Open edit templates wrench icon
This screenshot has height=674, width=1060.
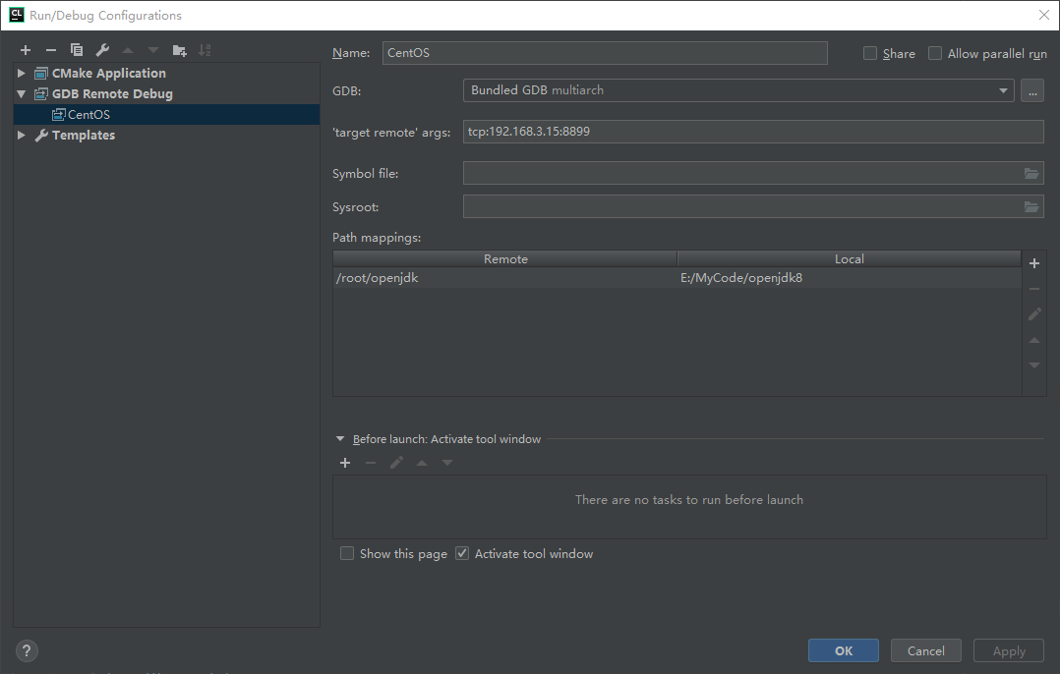[102, 50]
